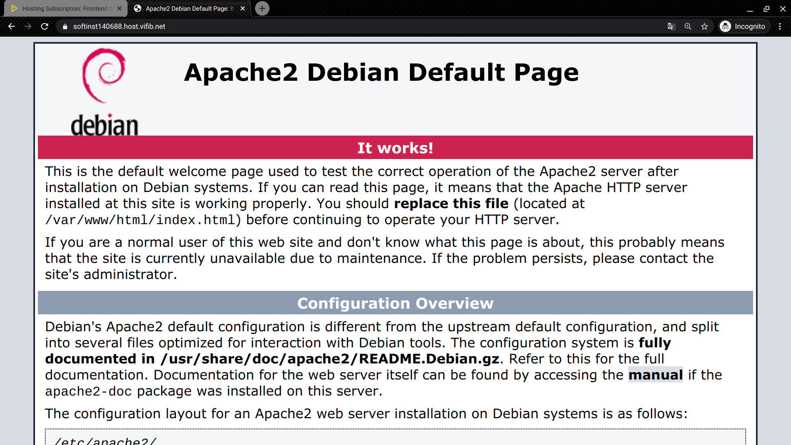This screenshot has height=445, width=791.
Task: Click the address bar URL softinst140688.host.vifib.net
Action: (x=119, y=26)
